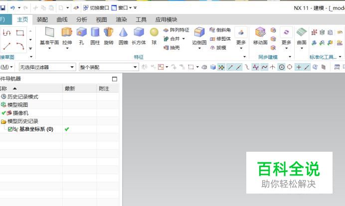
Task: Open More (更多) synchronous modeling commands
Action: pyautogui.click(x=286, y=38)
